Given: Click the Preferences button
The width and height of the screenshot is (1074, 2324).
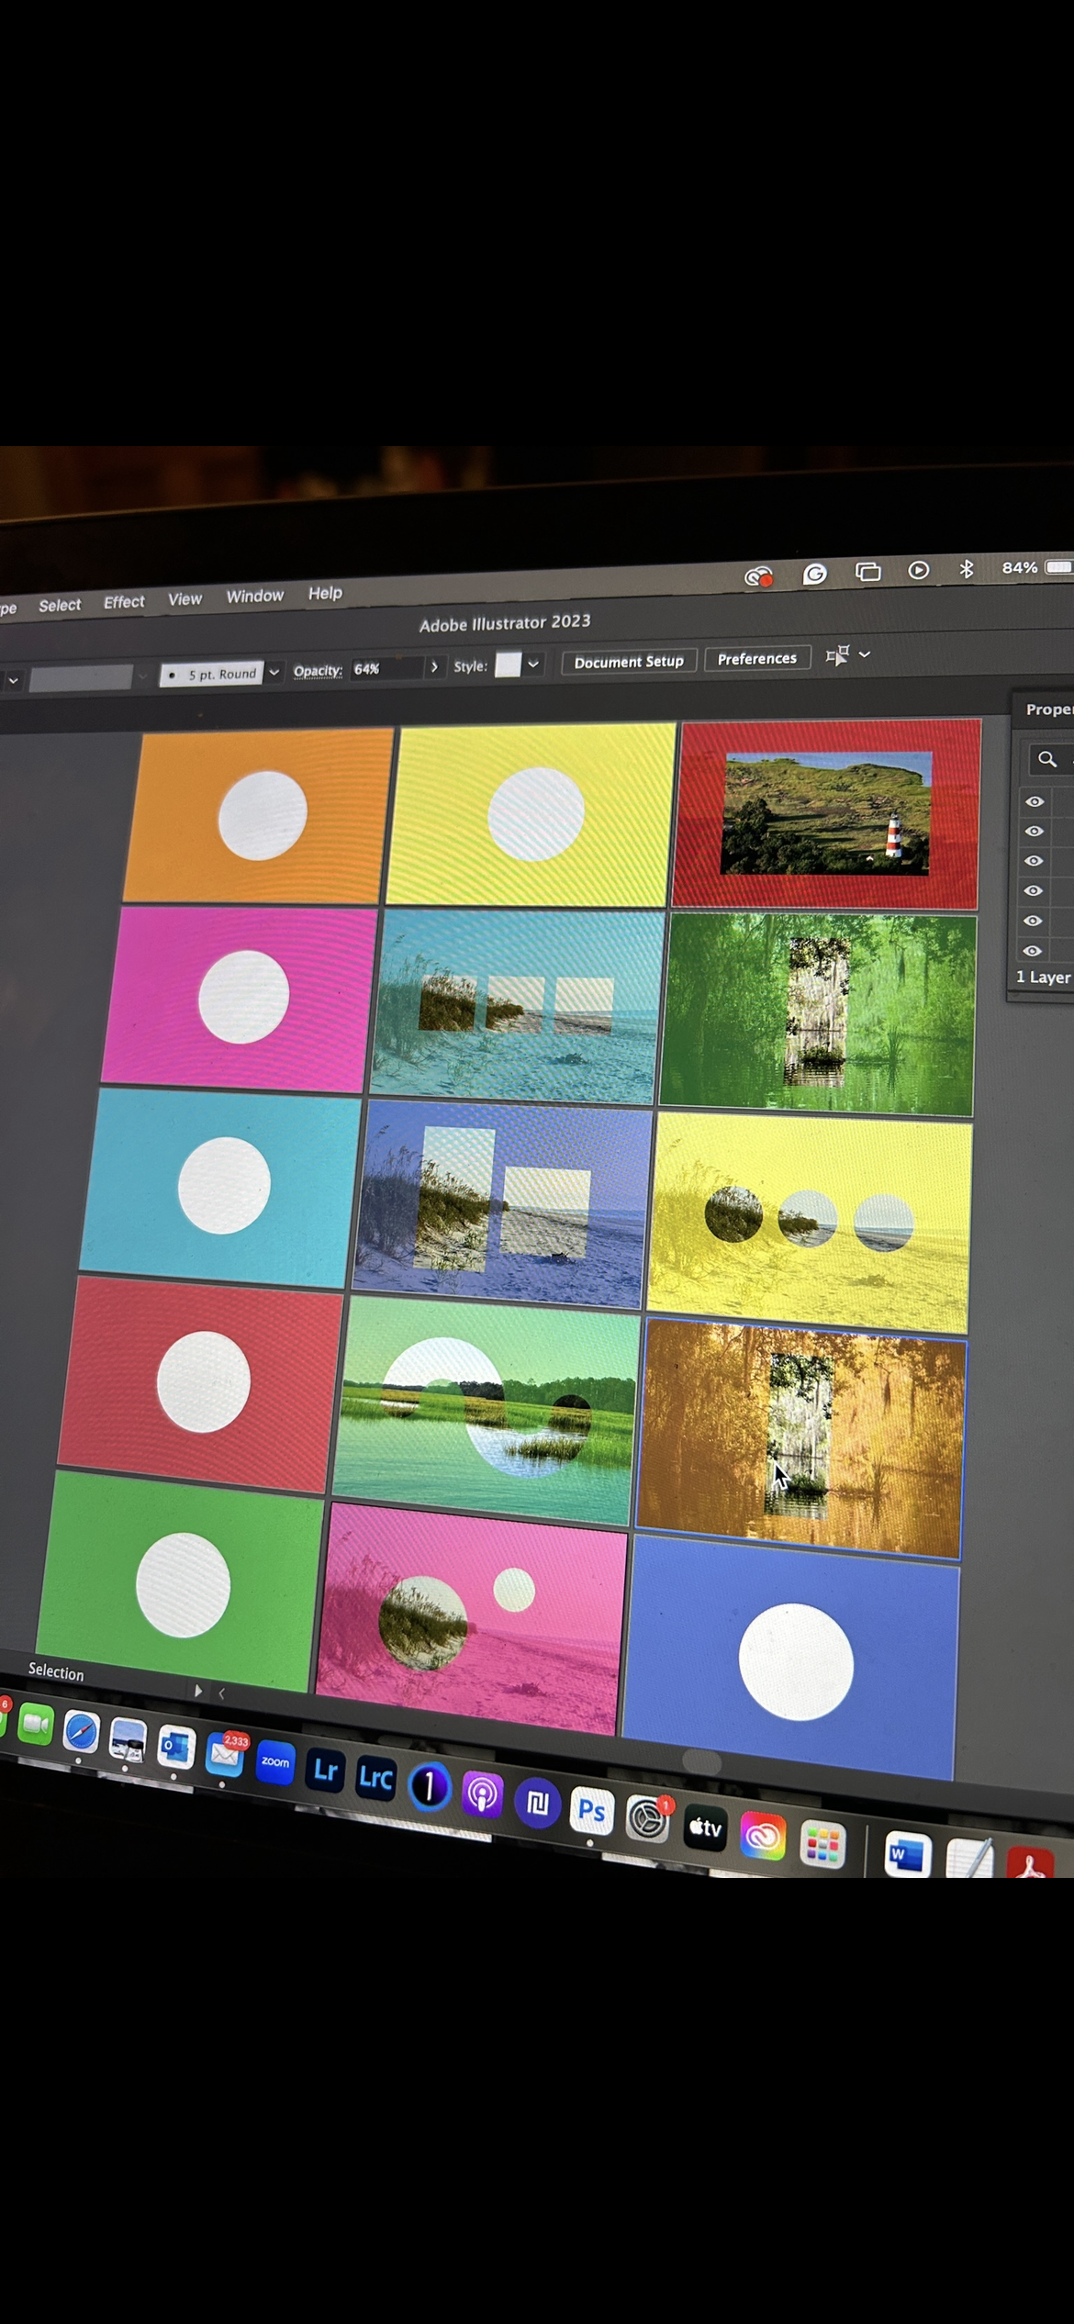Looking at the screenshot, I should click(757, 658).
